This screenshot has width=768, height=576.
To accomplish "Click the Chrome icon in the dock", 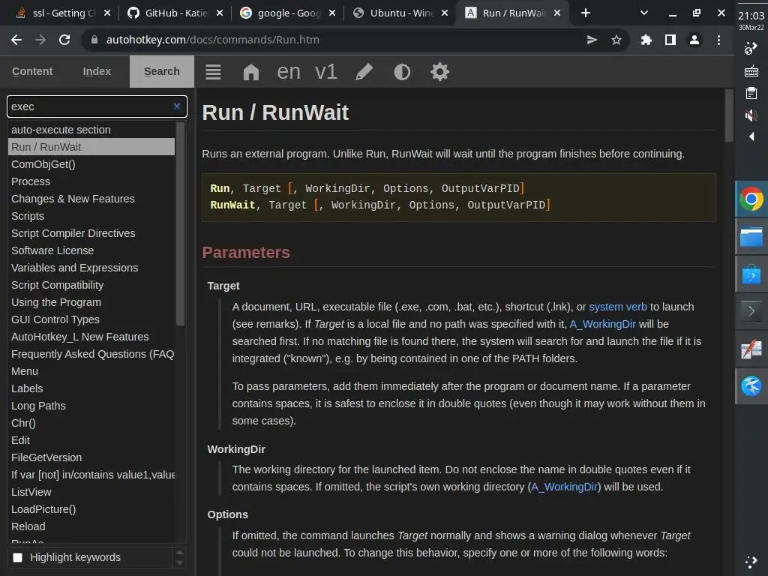I will [751, 199].
